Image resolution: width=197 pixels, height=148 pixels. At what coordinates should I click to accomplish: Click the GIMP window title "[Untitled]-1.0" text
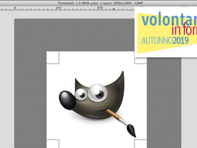tap(69, 3)
